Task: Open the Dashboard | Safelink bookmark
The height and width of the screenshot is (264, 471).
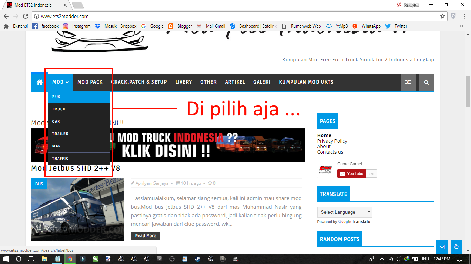Action: coord(253,26)
